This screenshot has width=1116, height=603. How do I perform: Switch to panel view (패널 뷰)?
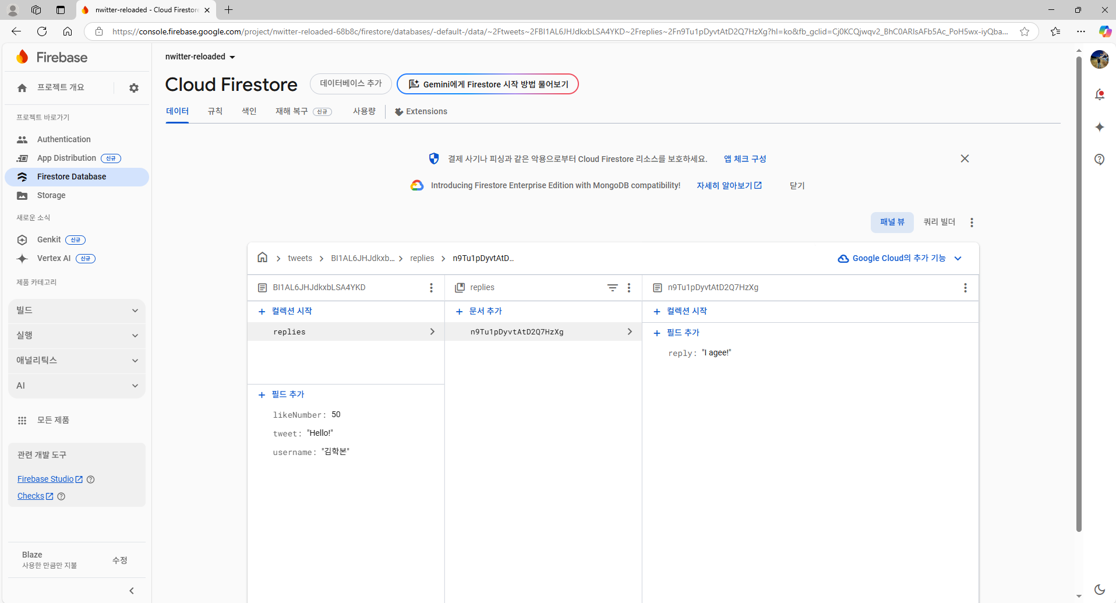point(892,222)
